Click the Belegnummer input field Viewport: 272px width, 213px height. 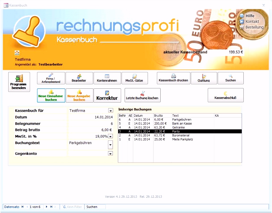point(91,124)
